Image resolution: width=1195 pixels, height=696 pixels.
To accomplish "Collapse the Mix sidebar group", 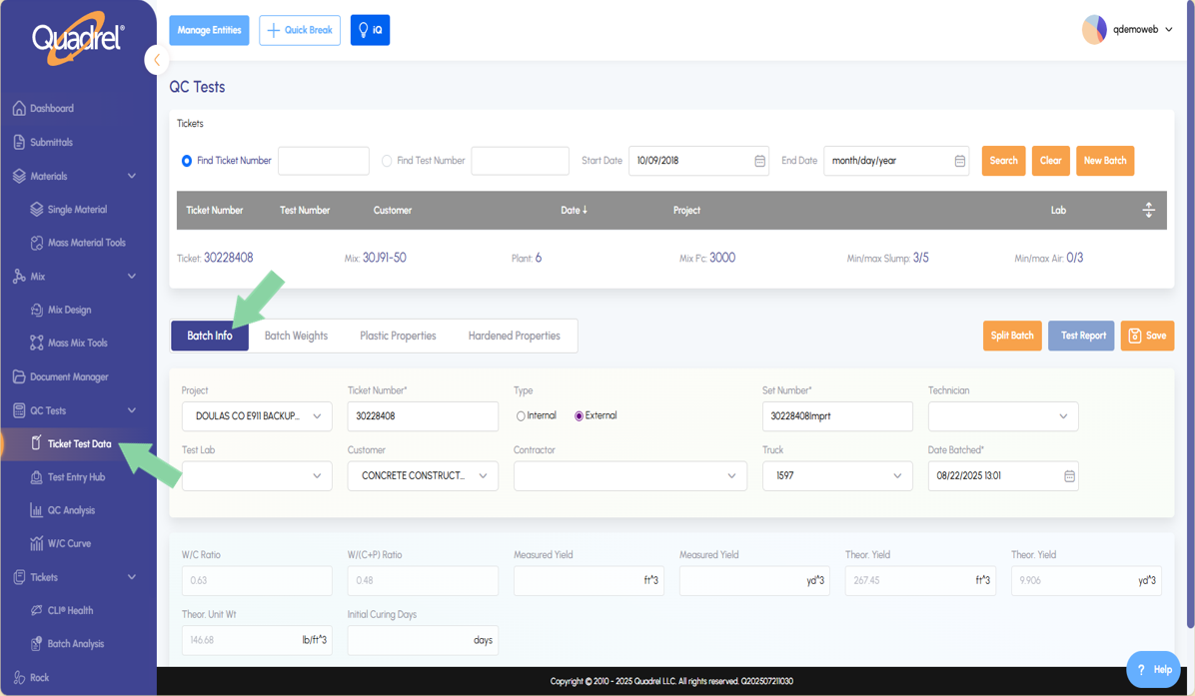I will (x=132, y=277).
